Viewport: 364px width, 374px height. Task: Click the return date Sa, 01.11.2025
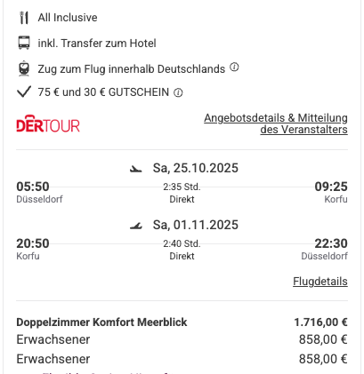point(196,225)
